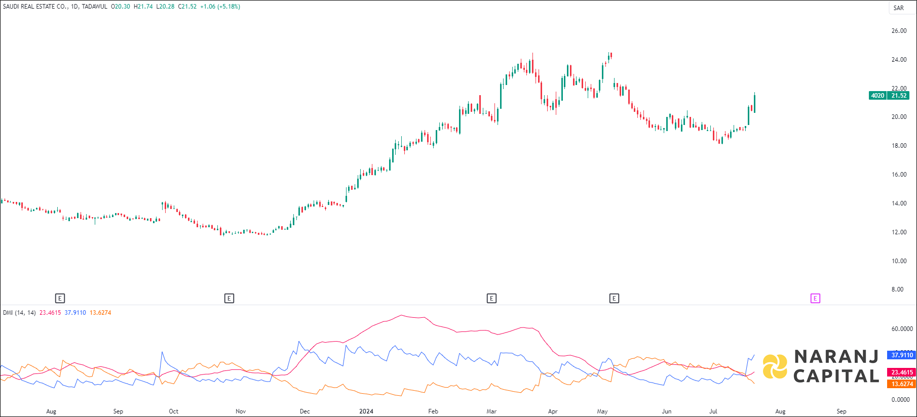Click the purple upcoming earnings E marker
Screen dimensions: 917x417
click(815, 299)
